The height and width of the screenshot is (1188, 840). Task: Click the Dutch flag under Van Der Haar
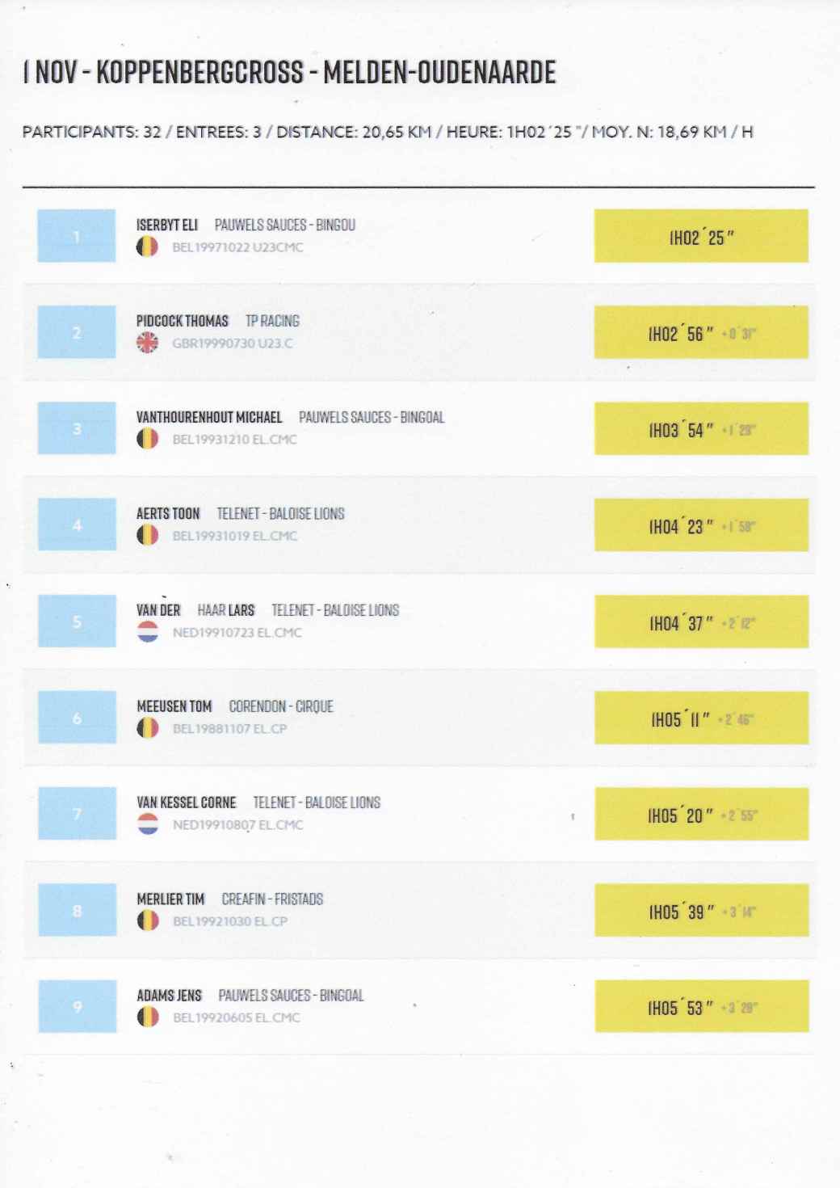pyautogui.click(x=148, y=632)
